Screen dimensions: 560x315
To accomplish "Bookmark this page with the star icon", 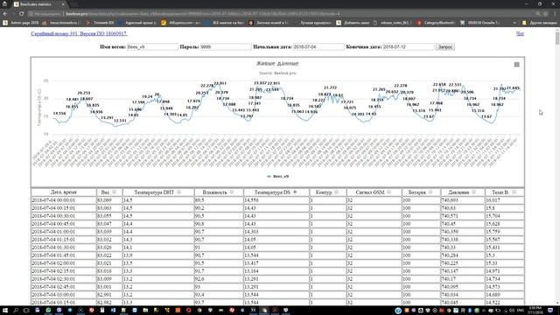I will pyautogui.click(x=545, y=14).
